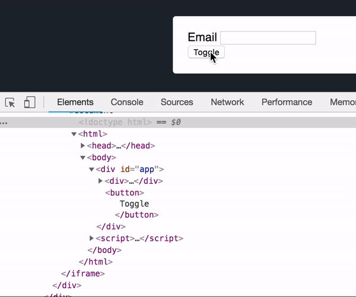Collapse the div id="app" node arrow

(91, 170)
